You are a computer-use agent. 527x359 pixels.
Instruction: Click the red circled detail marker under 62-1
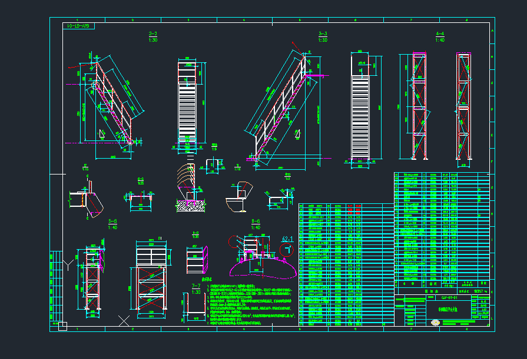pos(287,250)
